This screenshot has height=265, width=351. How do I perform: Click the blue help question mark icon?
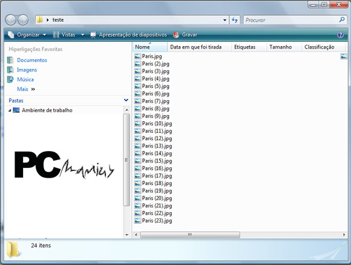pyautogui.click(x=340, y=35)
